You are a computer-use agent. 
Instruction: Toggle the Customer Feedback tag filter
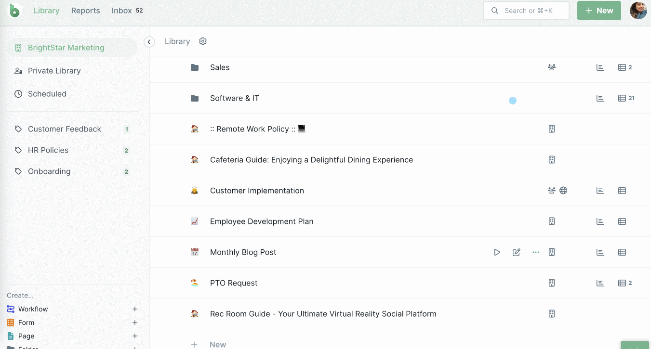[x=65, y=129]
